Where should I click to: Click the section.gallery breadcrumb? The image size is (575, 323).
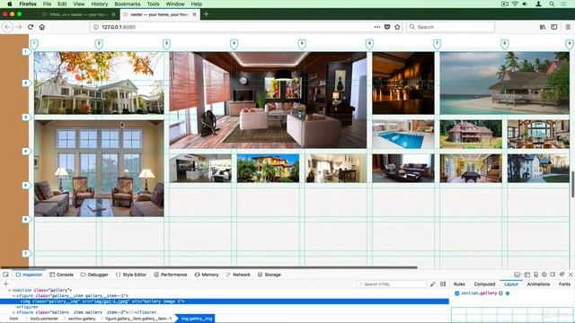tap(82, 319)
